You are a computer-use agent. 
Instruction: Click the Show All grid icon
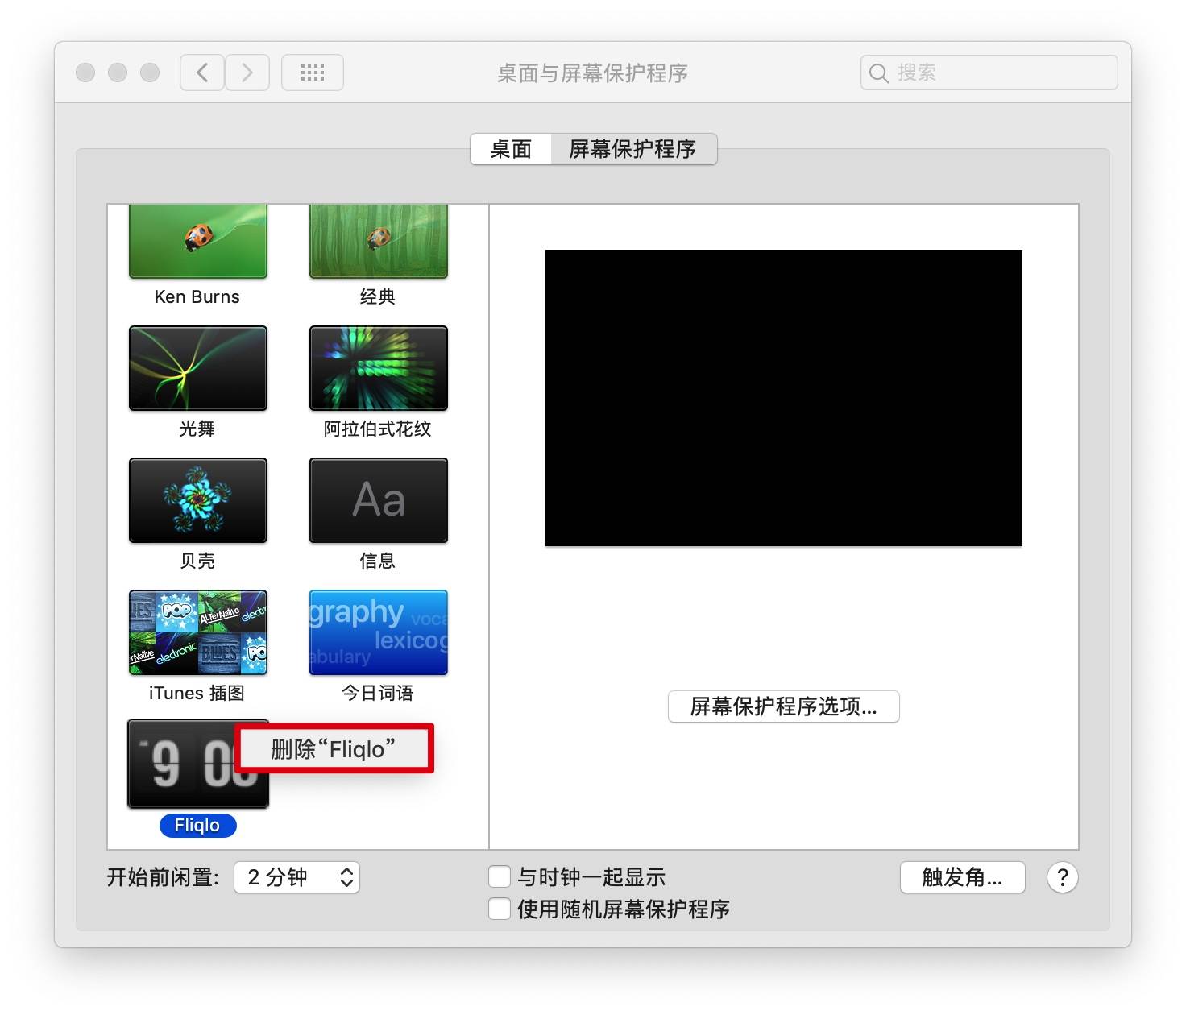coord(313,72)
